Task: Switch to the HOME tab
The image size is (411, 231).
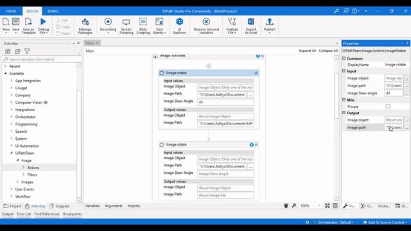Action: pyautogui.click(x=11, y=12)
